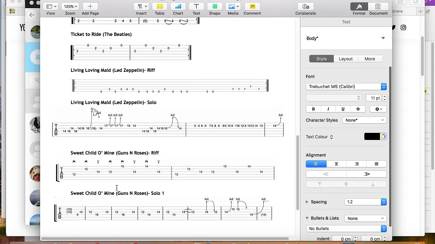
Task: Open the Trebuchet MS font dropdown
Action: [346, 86]
